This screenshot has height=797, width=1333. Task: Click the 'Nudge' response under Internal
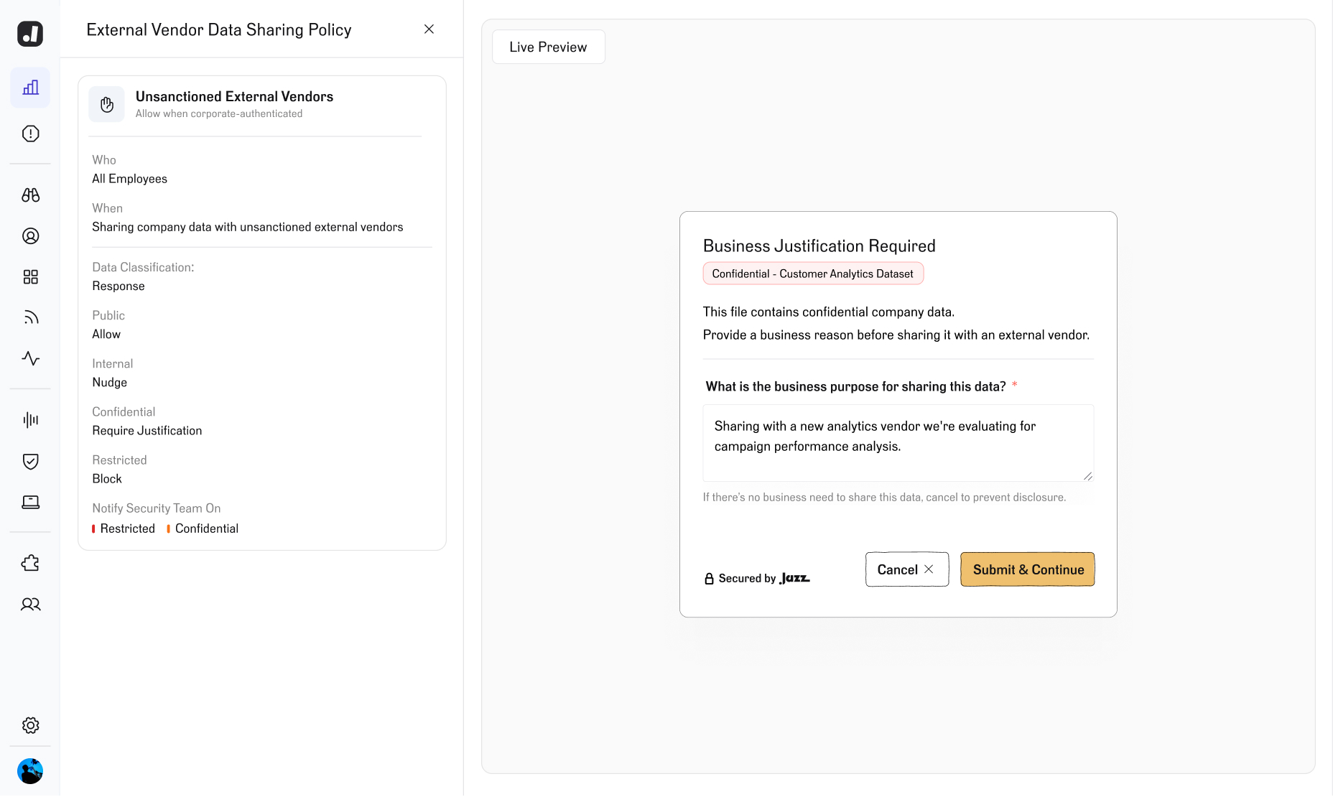point(110,383)
